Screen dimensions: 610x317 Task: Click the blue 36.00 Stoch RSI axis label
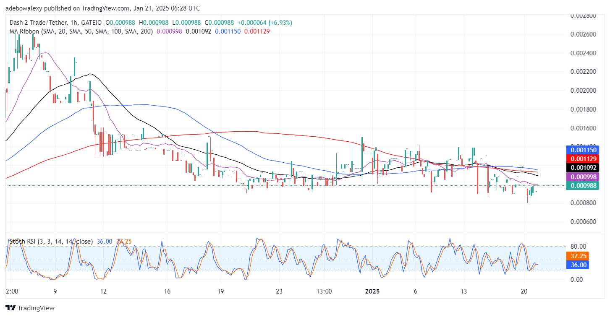coord(578,265)
